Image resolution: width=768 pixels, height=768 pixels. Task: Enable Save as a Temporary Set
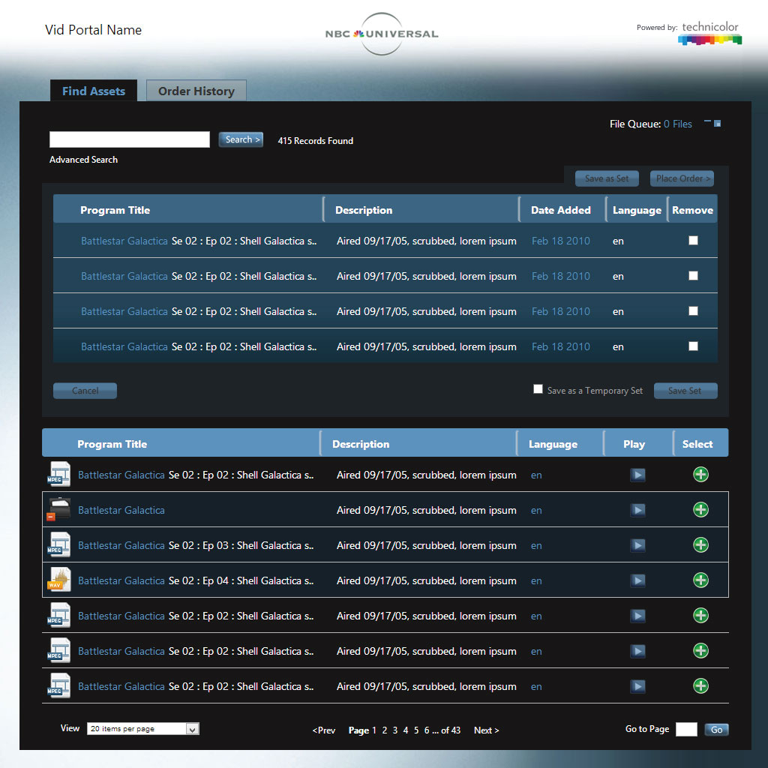(538, 389)
